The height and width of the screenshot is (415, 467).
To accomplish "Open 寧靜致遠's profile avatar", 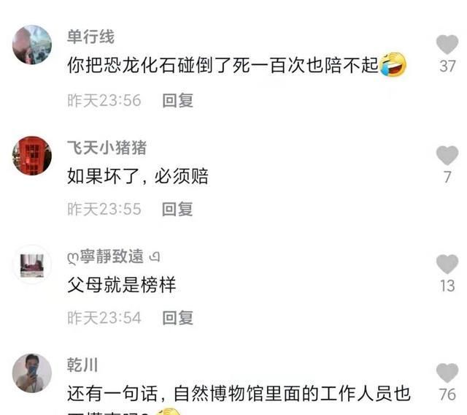I will (x=32, y=264).
